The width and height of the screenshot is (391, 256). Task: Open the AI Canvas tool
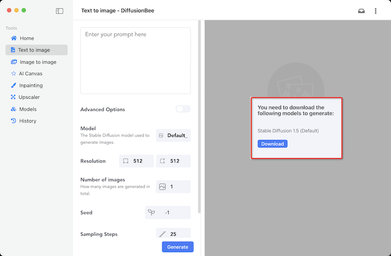[x=36, y=73]
